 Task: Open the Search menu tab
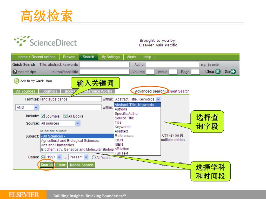pyautogui.click(x=88, y=57)
